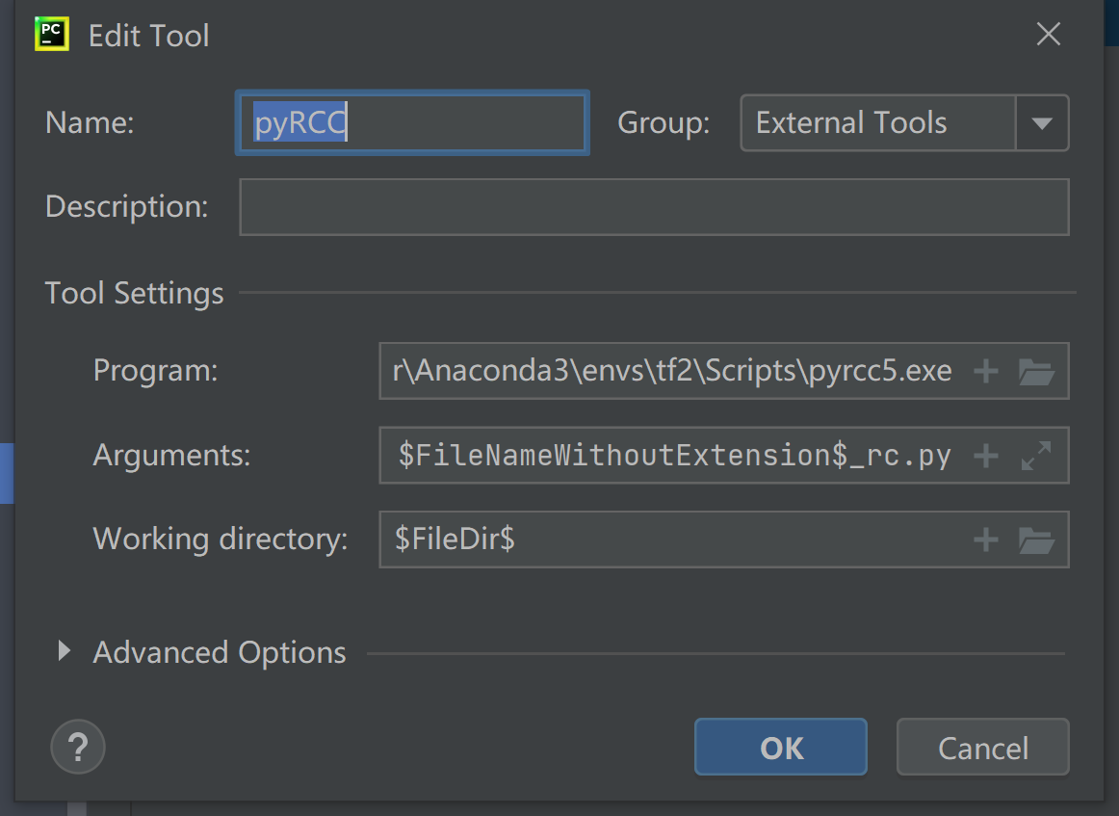Browse for the Working directory folder

click(1036, 540)
